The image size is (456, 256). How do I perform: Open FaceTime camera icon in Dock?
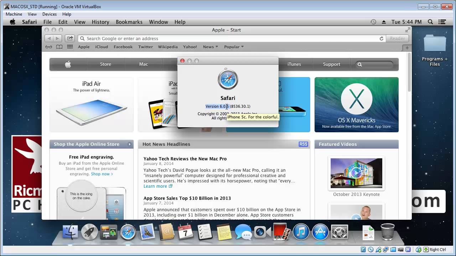tap(263, 232)
